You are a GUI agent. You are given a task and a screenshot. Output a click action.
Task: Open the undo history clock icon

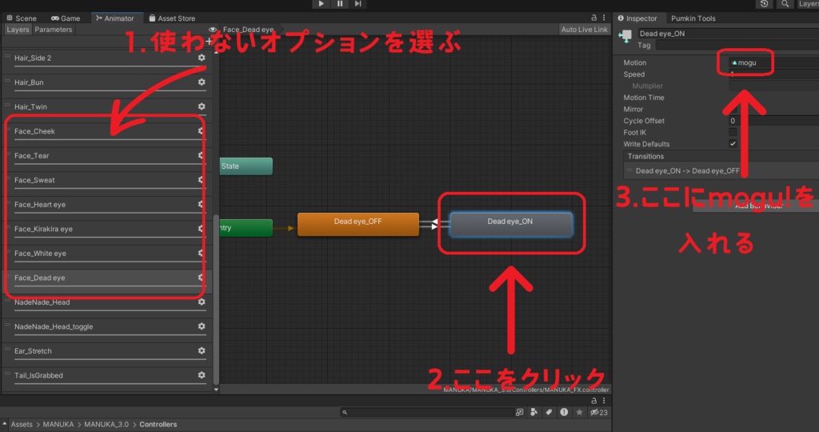click(764, 4)
